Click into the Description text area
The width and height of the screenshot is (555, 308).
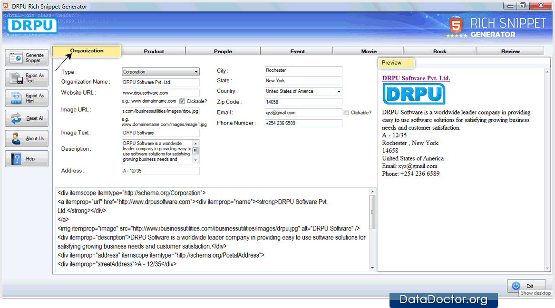point(157,151)
